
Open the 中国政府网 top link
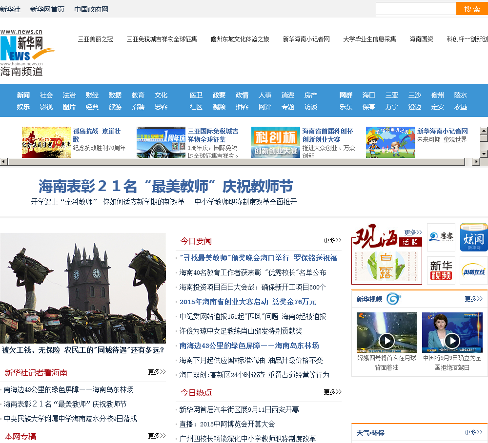point(91,9)
